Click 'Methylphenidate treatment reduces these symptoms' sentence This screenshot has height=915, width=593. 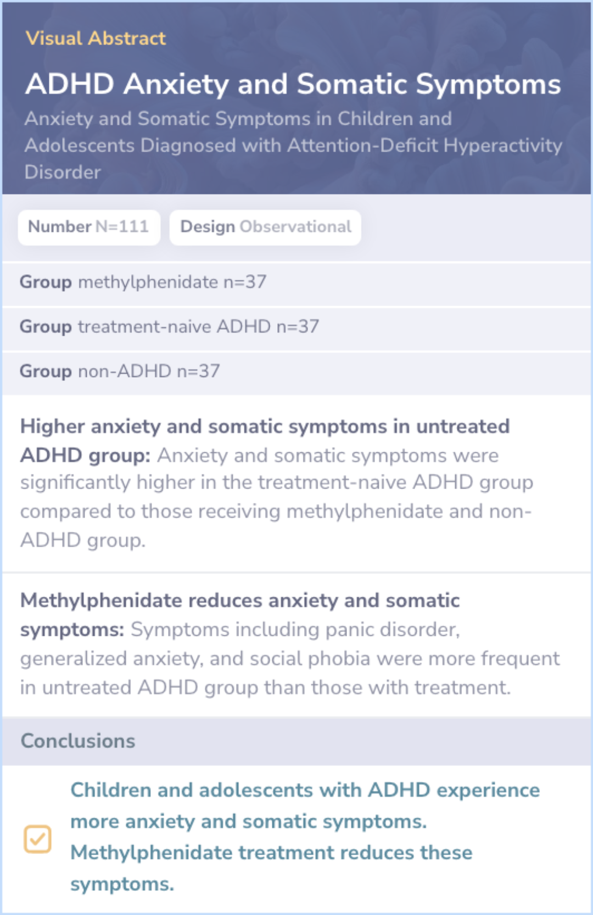[x=271, y=868]
